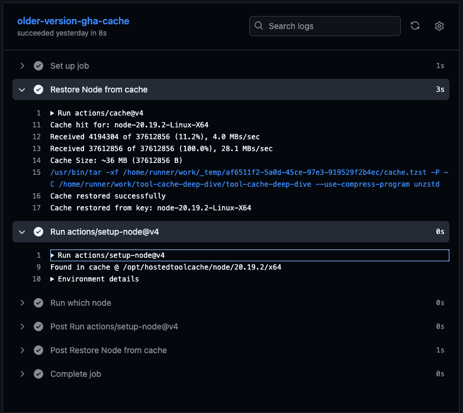This screenshot has width=463, height=413.
Task: Click the Run which node success checkmark
Action: tap(38, 303)
